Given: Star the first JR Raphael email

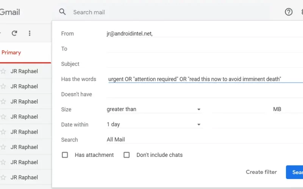Looking at the screenshot, I should pyautogui.click(x=3, y=71).
